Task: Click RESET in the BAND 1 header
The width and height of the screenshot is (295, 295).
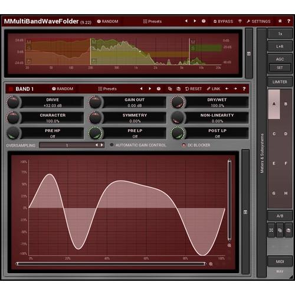Action: click(x=194, y=88)
